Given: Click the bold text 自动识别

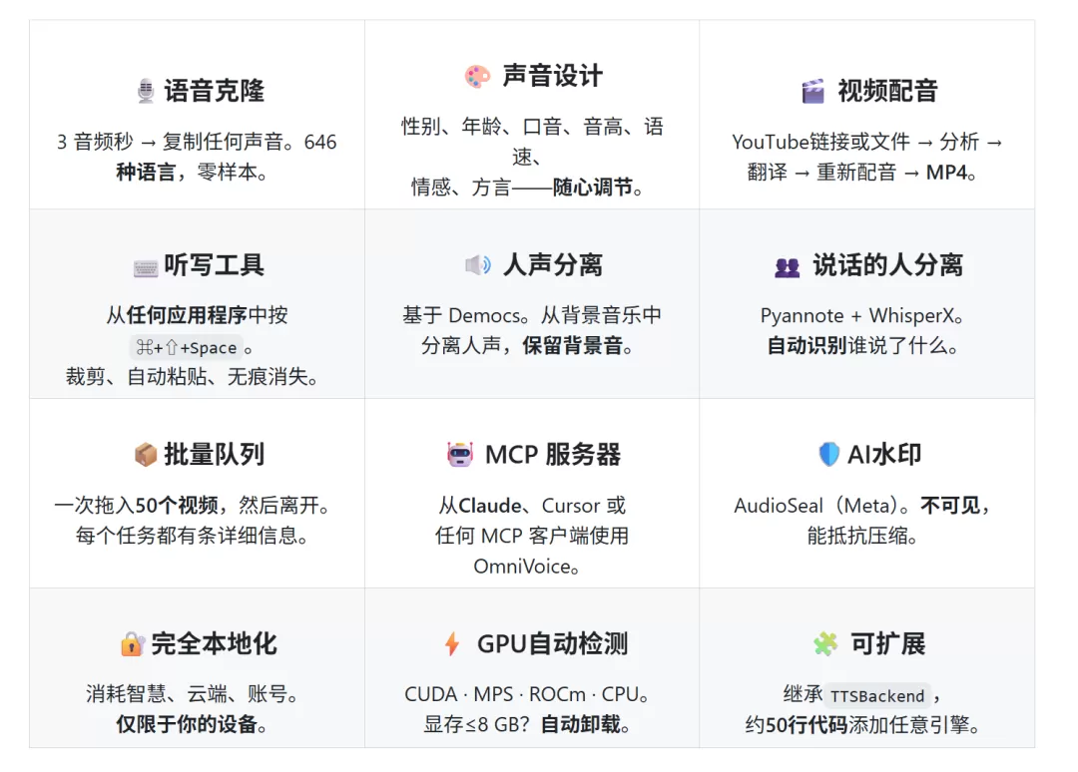Looking at the screenshot, I should [x=807, y=345].
